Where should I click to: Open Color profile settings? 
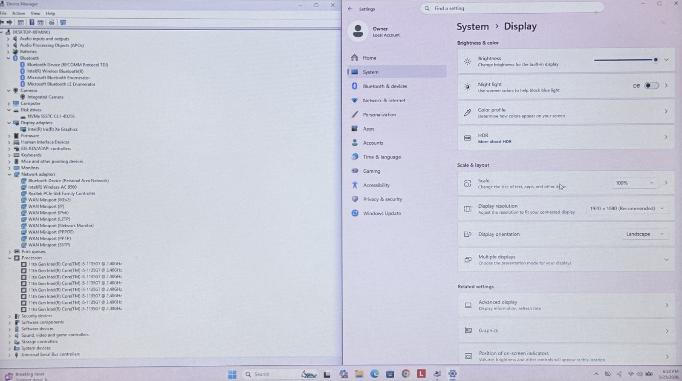pos(566,112)
